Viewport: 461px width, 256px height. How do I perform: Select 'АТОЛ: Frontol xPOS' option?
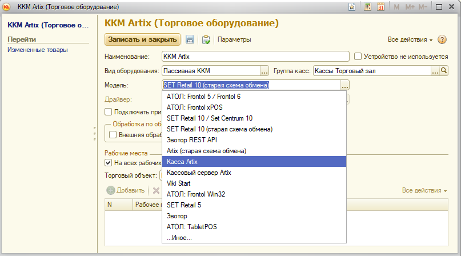tap(254, 107)
